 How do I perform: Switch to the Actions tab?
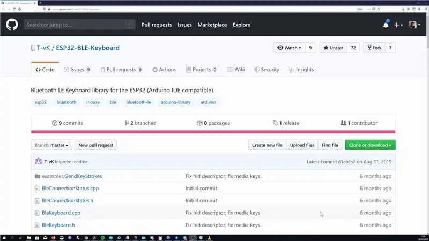164,70
